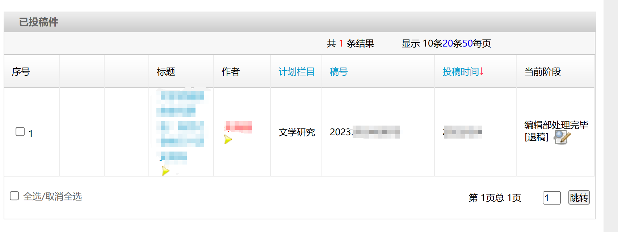Click the 当前阶段 column header

point(543,71)
